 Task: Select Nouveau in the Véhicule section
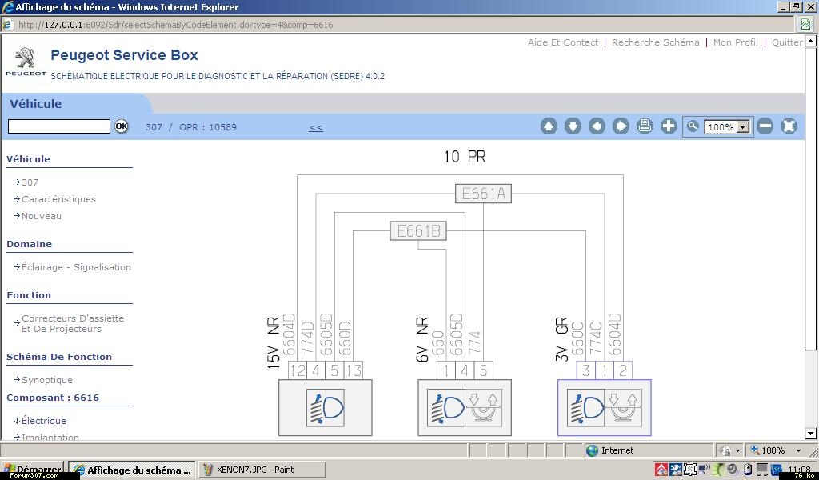tap(42, 216)
